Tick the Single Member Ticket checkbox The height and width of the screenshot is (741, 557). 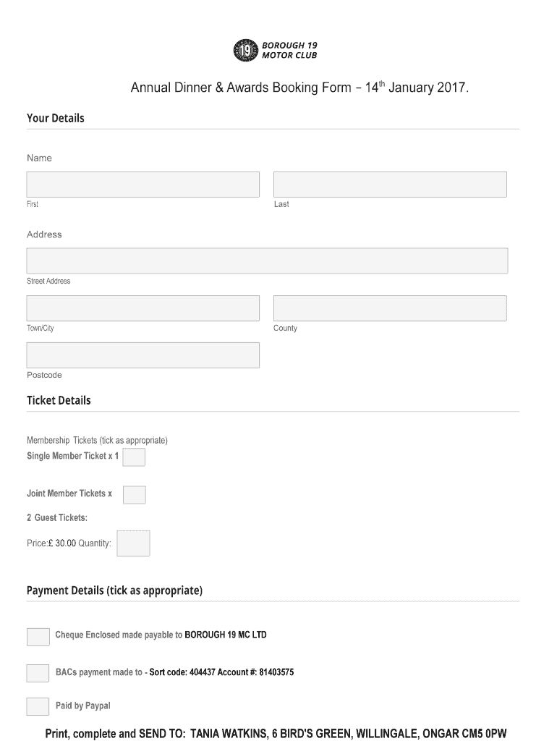click(x=134, y=457)
